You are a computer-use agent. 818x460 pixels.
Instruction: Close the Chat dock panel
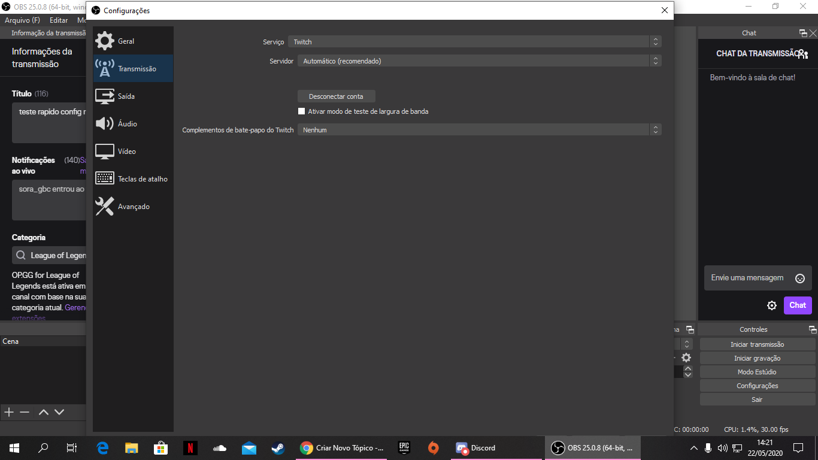[813, 33]
